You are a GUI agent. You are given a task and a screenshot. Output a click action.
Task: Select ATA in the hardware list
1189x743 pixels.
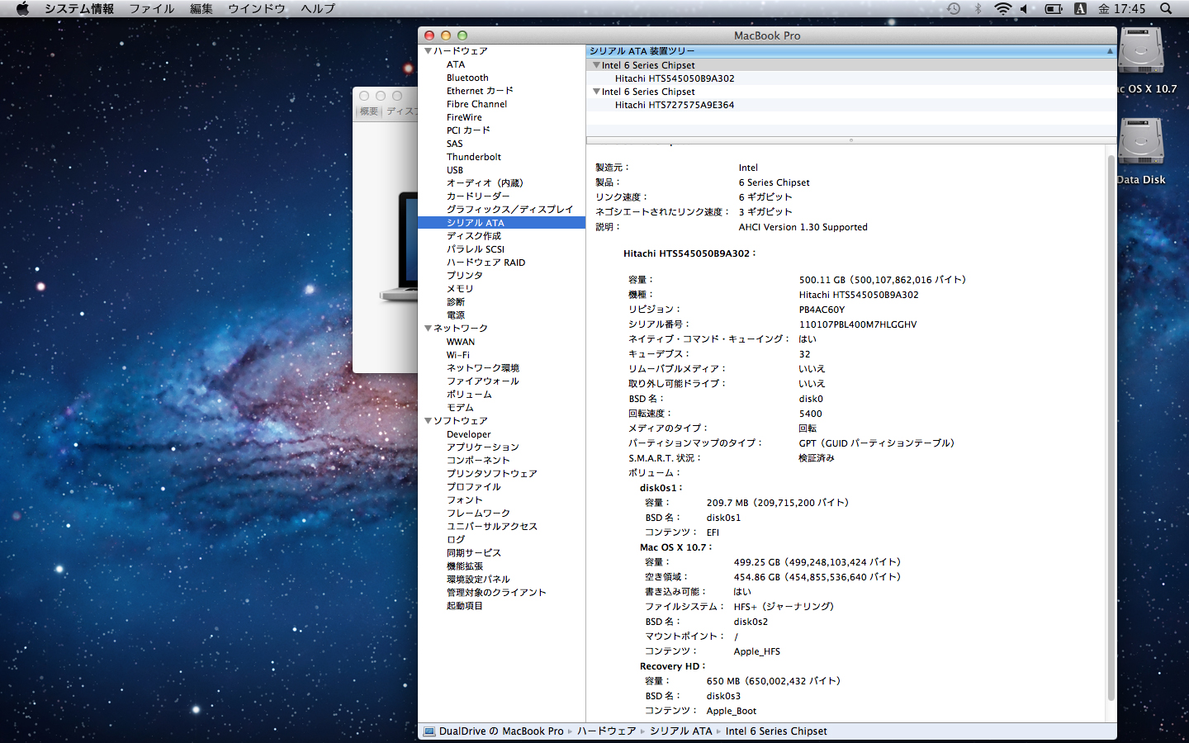coord(456,64)
